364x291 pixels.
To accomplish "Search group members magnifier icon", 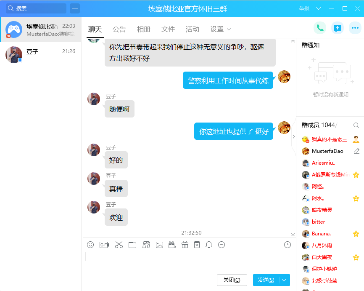I will coord(356,125).
